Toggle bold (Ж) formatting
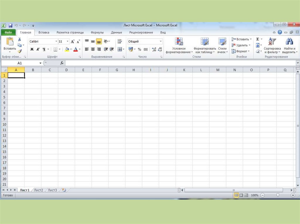 [32, 49]
